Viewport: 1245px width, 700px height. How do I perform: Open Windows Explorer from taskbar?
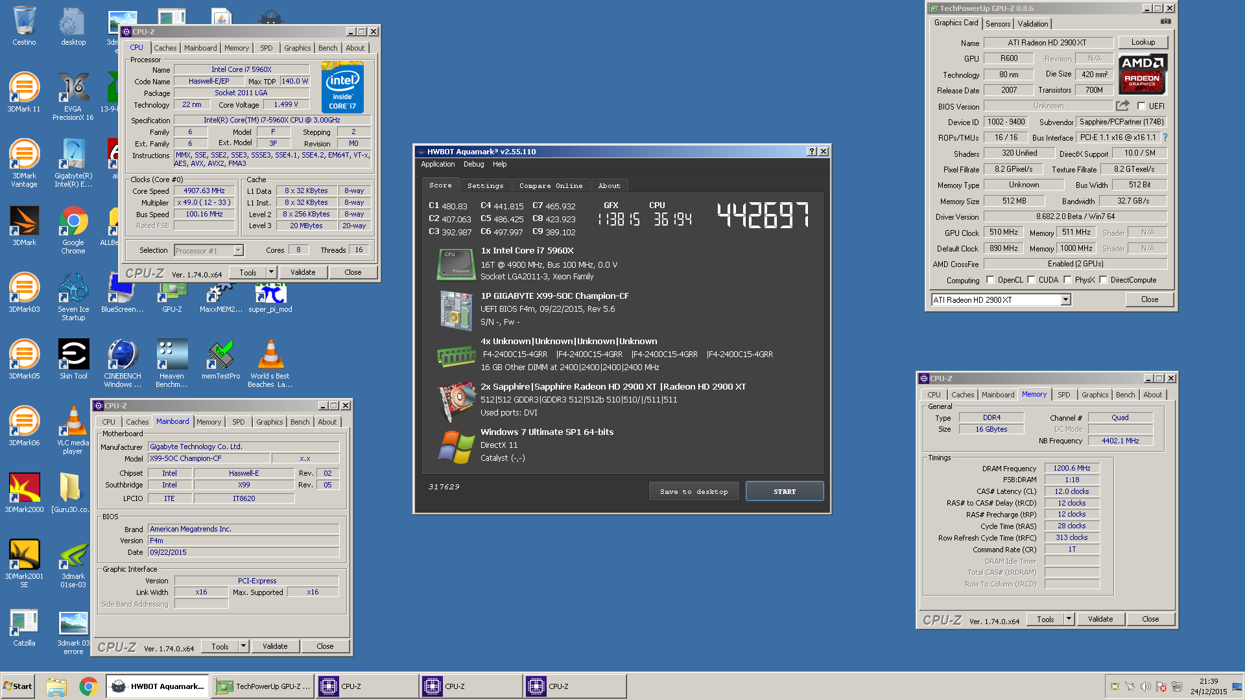pyautogui.click(x=56, y=686)
